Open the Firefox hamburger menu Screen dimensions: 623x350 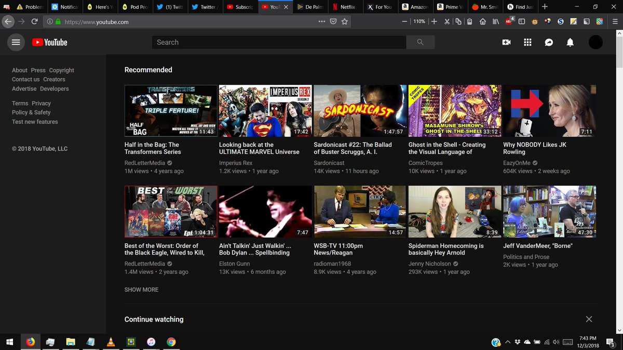click(x=614, y=22)
